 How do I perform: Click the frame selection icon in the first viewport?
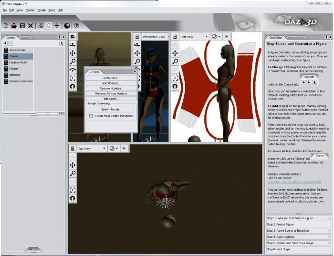(x=73, y=78)
